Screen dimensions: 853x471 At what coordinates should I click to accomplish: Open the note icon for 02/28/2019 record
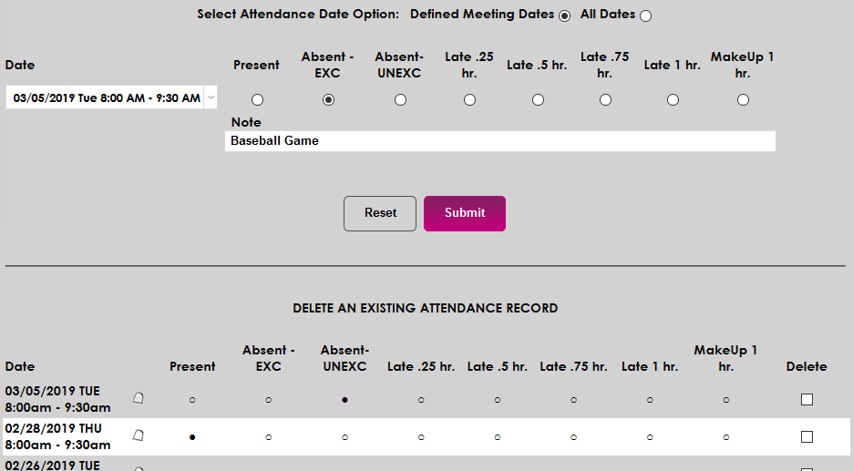(139, 436)
